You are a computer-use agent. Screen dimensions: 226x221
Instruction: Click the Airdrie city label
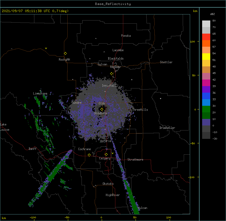coord(106,141)
